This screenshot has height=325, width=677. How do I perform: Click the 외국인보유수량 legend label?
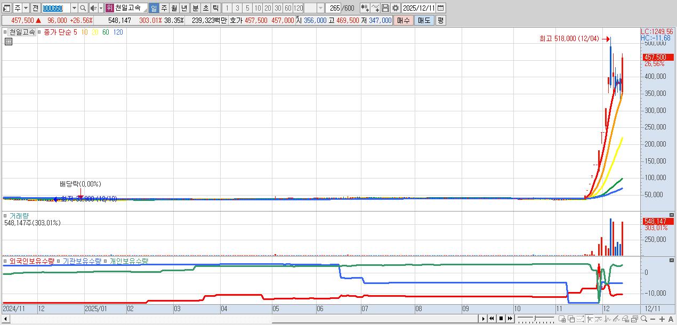(x=32, y=261)
